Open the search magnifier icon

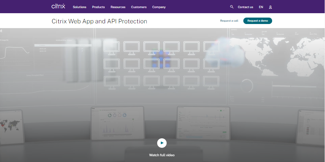pos(232,7)
